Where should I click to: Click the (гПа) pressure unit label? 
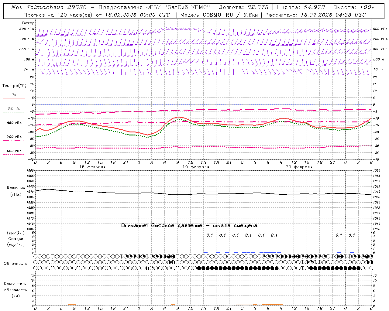15,195
